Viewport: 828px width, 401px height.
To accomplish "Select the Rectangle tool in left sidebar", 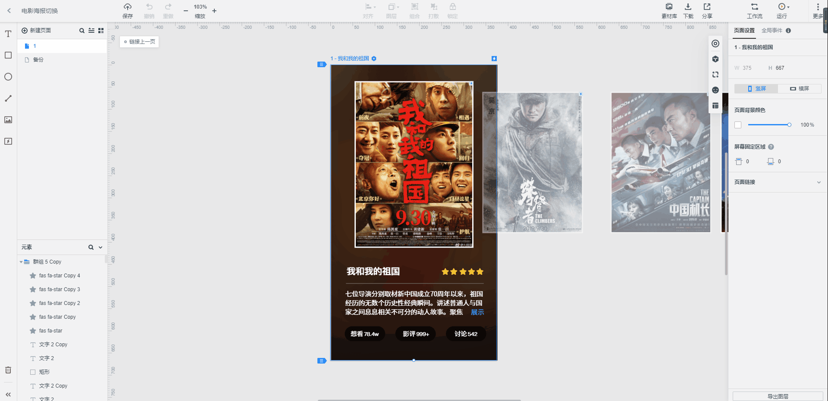I will coord(8,55).
